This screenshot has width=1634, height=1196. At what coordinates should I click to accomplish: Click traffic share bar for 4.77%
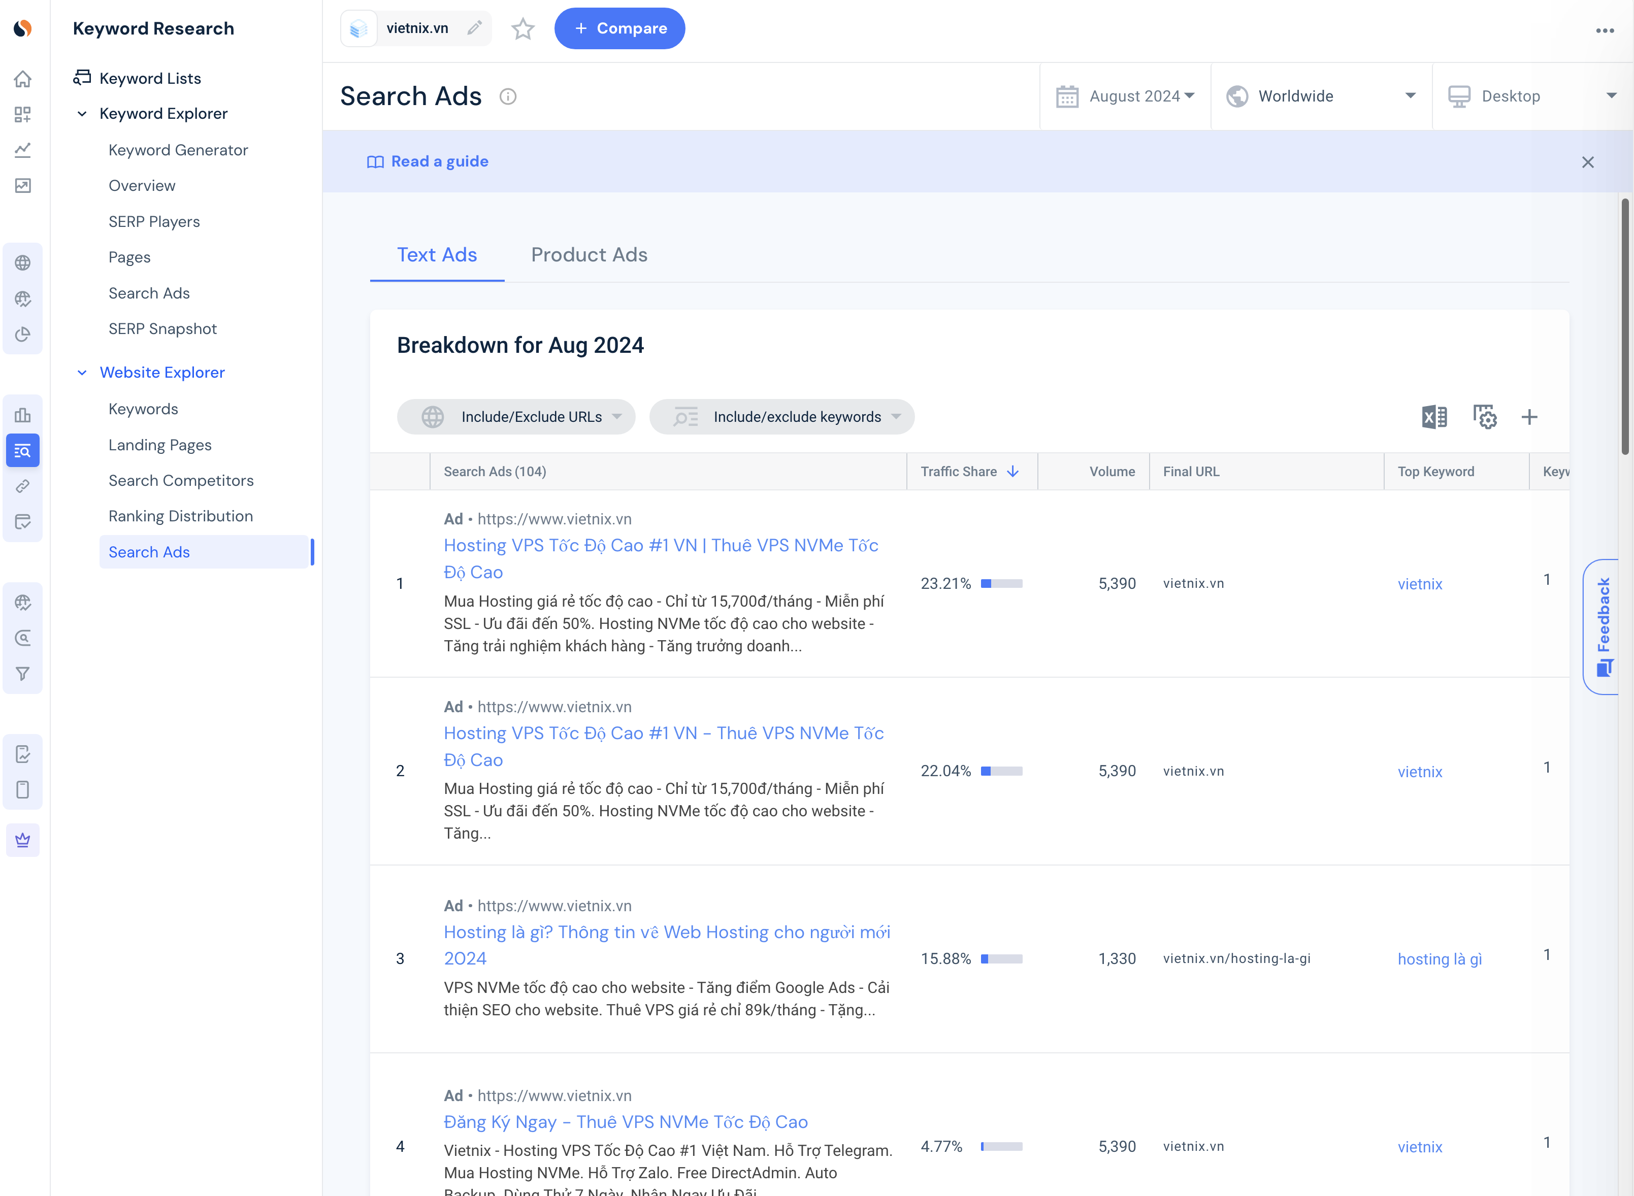point(1002,1147)
